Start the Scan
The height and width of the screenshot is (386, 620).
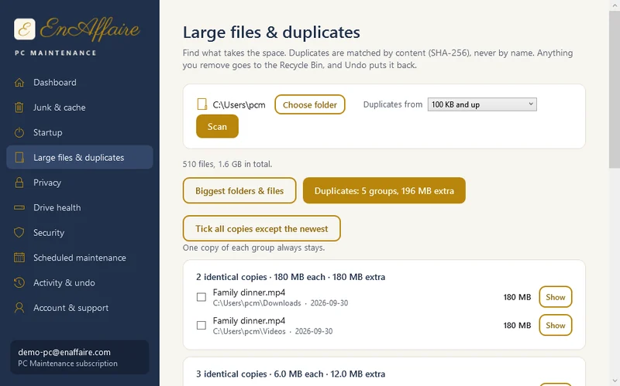pos(217,126)
